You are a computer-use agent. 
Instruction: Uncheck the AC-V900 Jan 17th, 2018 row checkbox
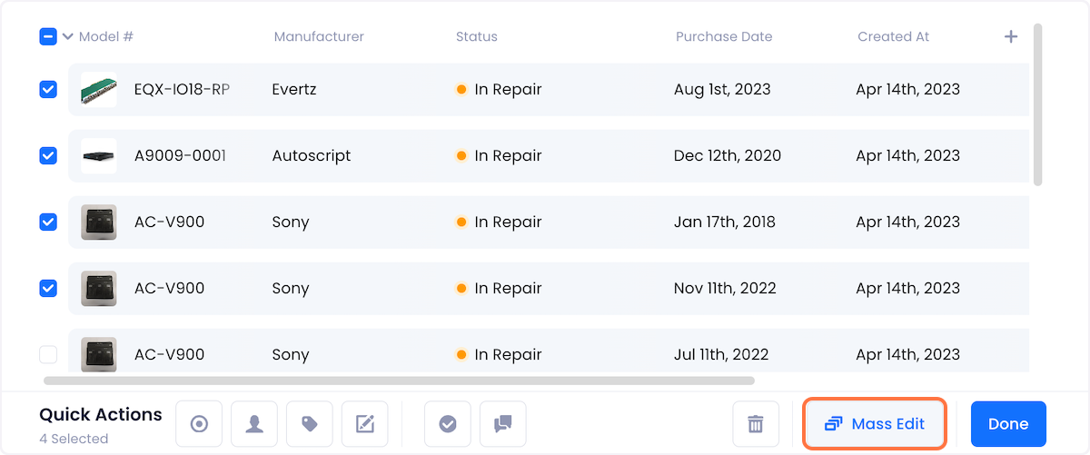pos(48,222)
